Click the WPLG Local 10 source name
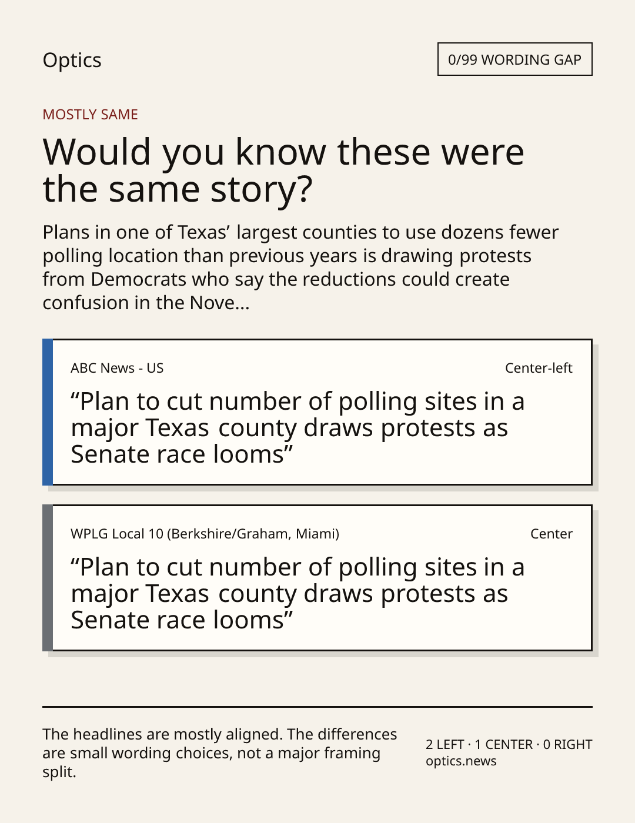Image resolution: width=635 pixels, height=823 pixels. [x=205, y=534]
